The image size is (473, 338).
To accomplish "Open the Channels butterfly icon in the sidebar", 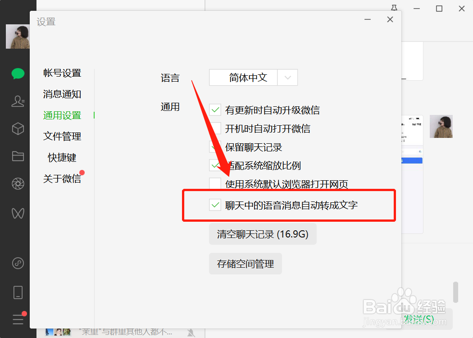I will [x=18, y=213].
